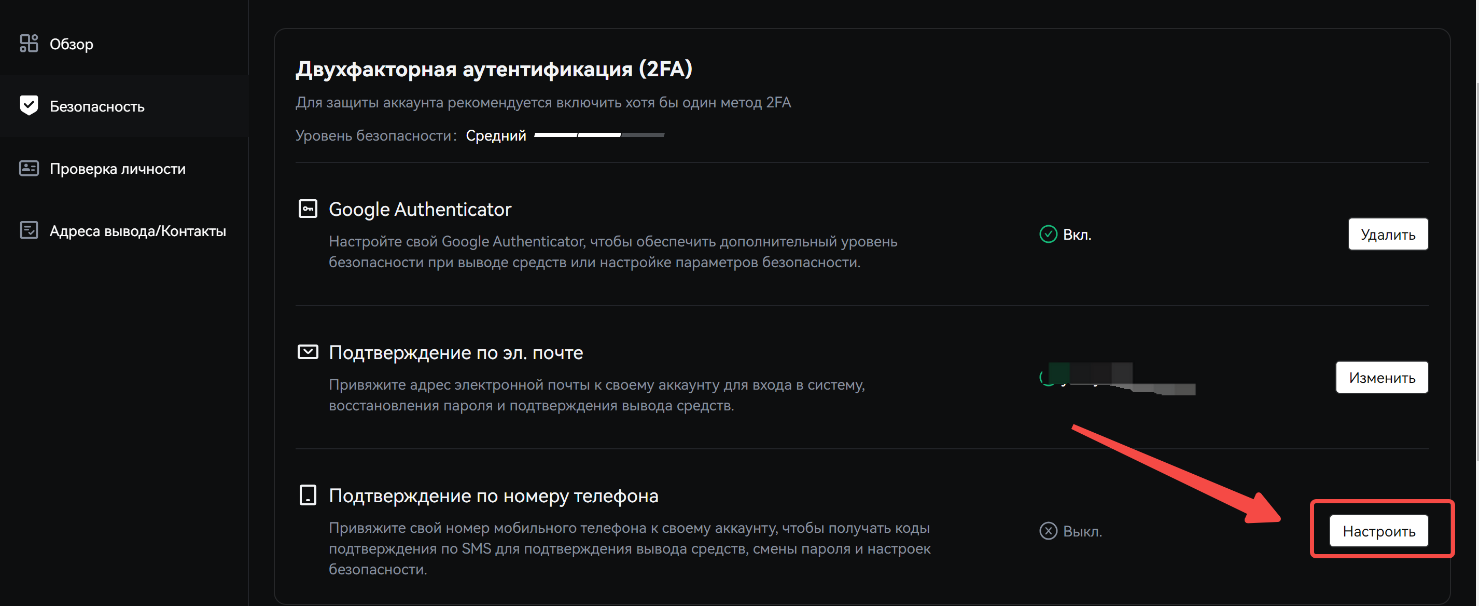
Task: Click the security level progress bar
Action: (x=599, y=135)
